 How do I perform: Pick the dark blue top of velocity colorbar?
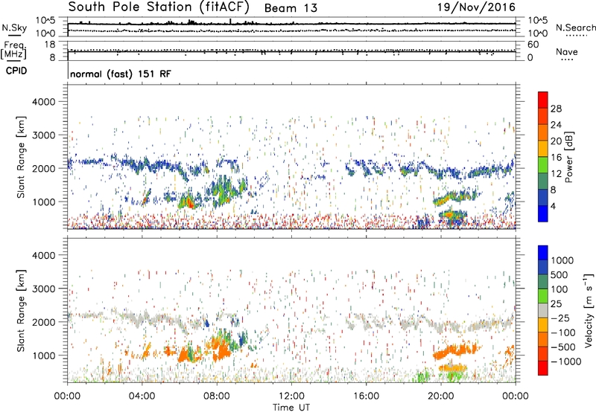tap(543, 253)
